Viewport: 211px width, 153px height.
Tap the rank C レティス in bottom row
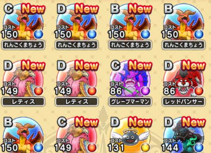[x=76, y=135]
